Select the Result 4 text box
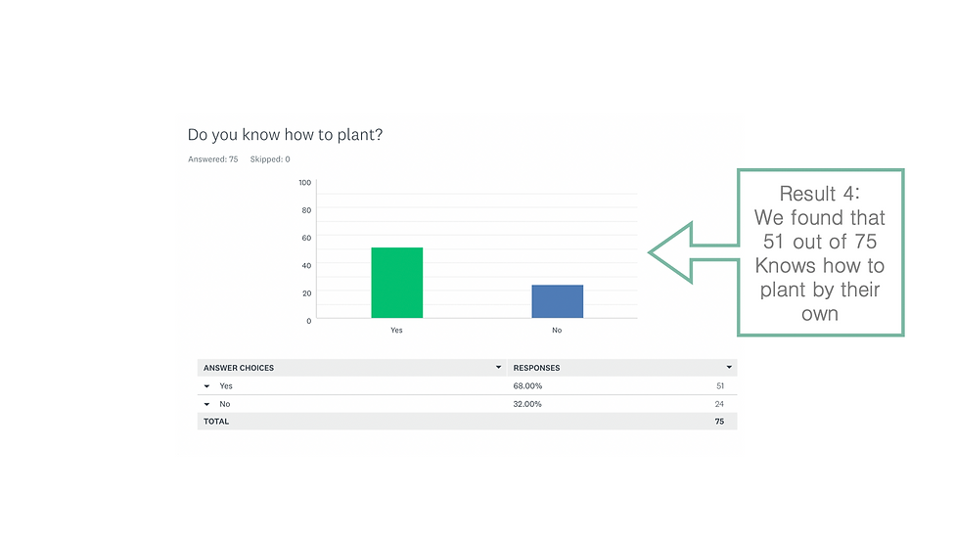Screen dimensions: 955x536 [x=820, y=252]
